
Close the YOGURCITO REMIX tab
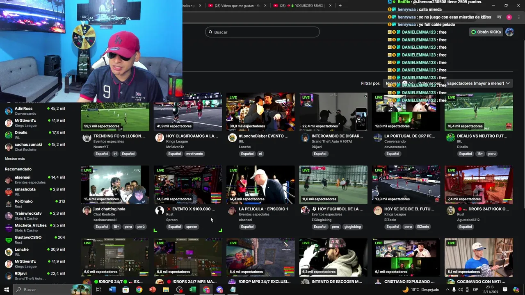[x=330, y=5]
